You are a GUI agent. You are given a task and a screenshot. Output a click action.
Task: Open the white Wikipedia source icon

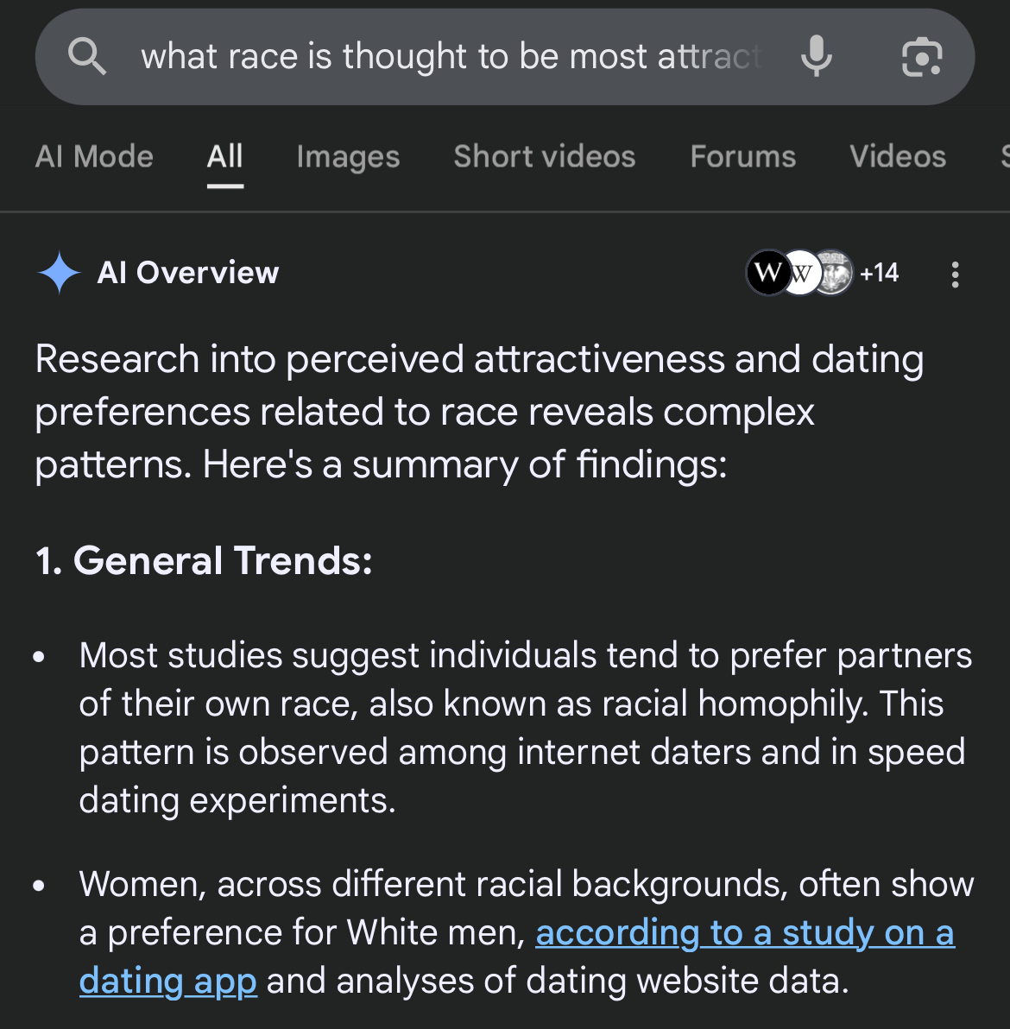point(801,272)
